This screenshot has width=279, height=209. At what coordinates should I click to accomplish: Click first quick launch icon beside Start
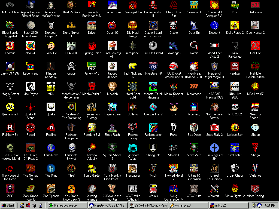(x=22, y=205)
